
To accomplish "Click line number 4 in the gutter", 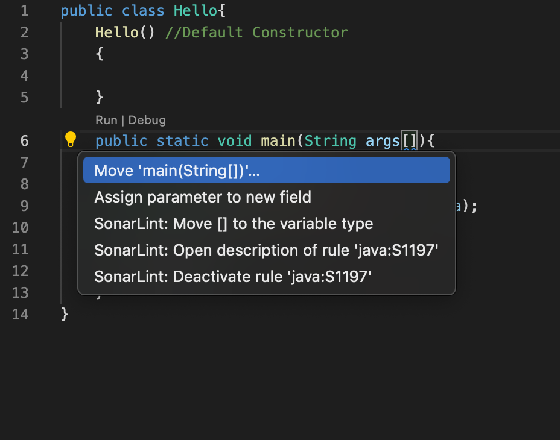I will [x=24, y=76].
